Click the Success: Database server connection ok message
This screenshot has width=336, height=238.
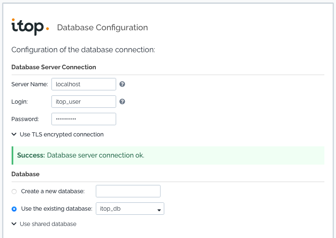click(x=168, y=155)
